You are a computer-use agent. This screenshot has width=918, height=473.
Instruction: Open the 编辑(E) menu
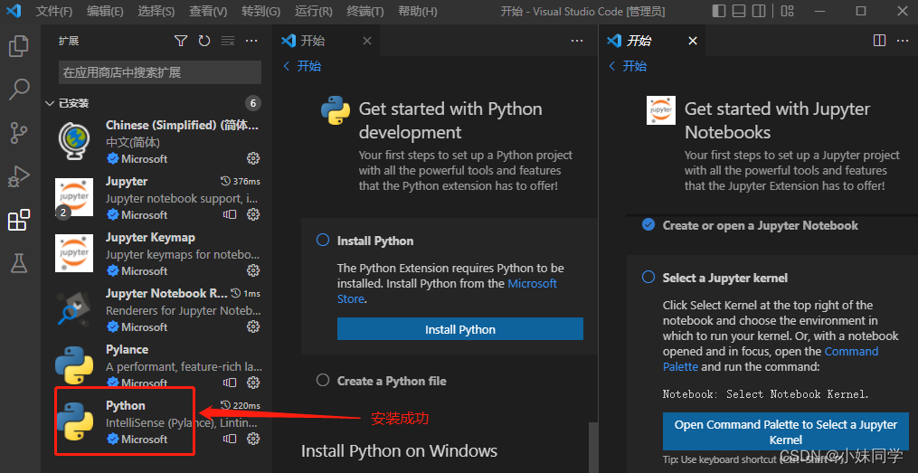tap(106, 11)
